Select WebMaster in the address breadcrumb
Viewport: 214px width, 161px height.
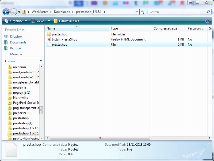40,12
